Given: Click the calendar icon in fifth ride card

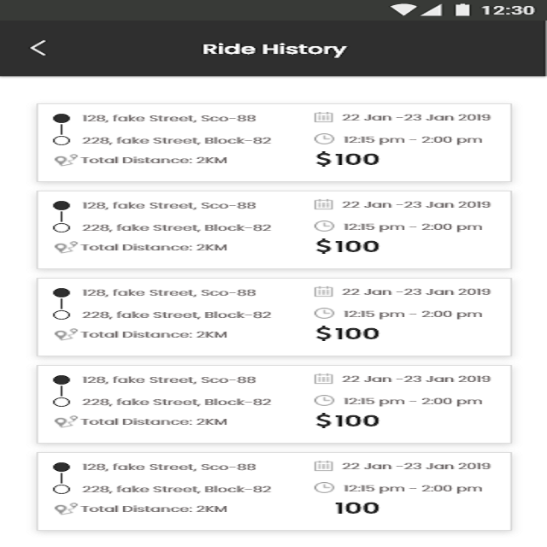Looking at the screenshot, I should click(x=324, y=466).
